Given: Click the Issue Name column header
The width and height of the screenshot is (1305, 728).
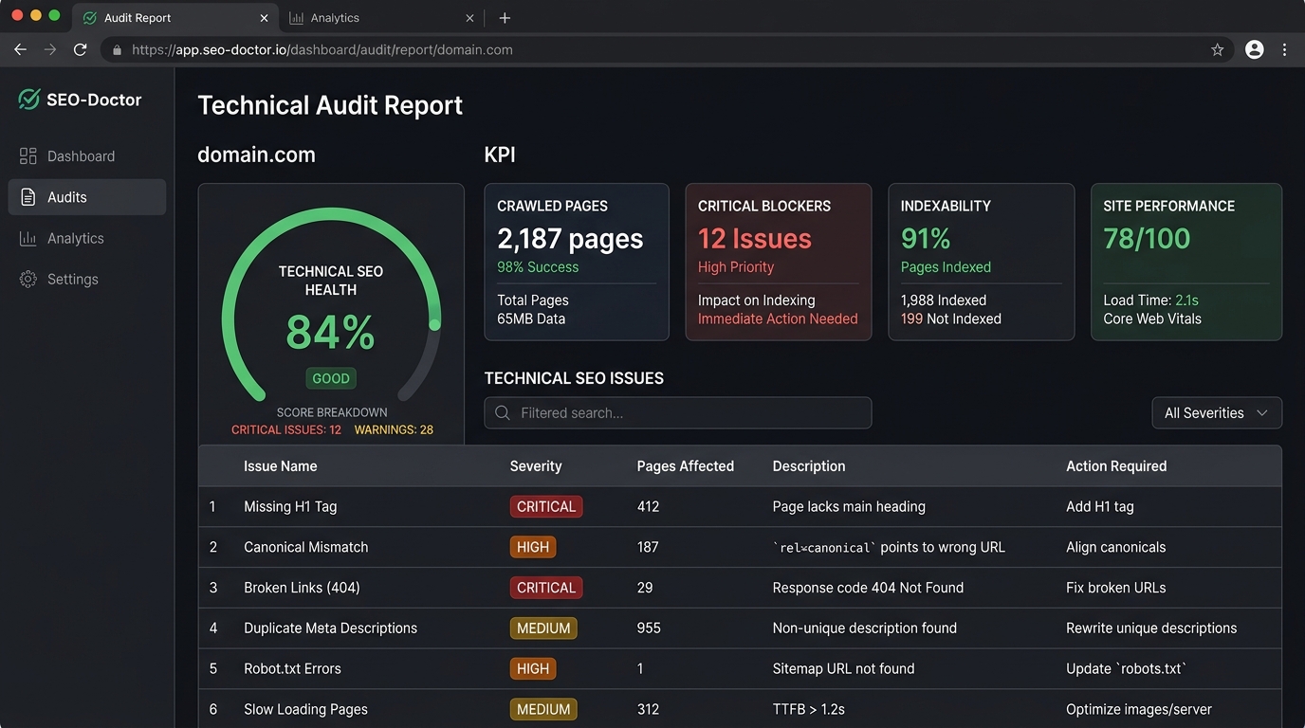Looking at the screenshot, I should [281, 466].
